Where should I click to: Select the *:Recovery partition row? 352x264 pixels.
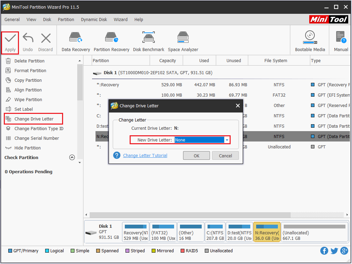point(222,85)
